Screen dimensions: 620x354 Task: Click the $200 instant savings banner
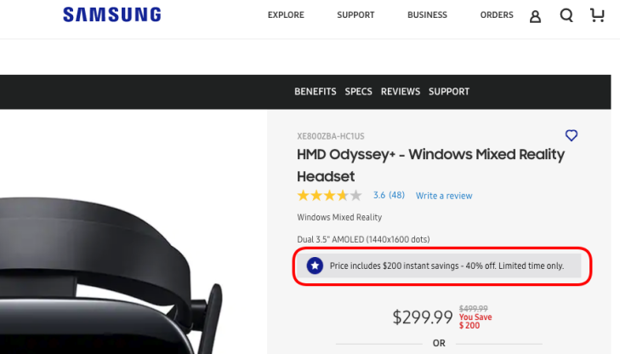tap(439, 265)
